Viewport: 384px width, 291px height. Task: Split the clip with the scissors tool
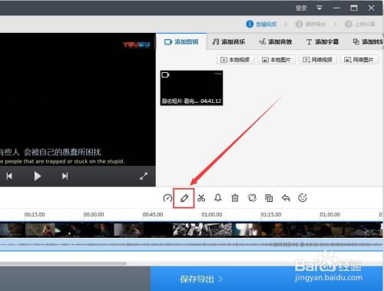[201, 198]
